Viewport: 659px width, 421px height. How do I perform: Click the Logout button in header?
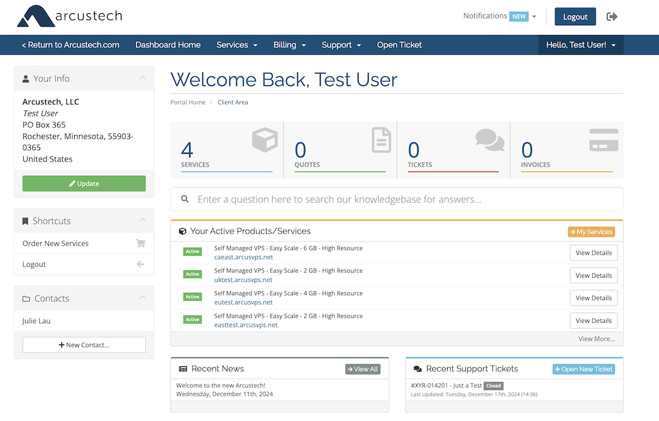[x=575, y=17]
